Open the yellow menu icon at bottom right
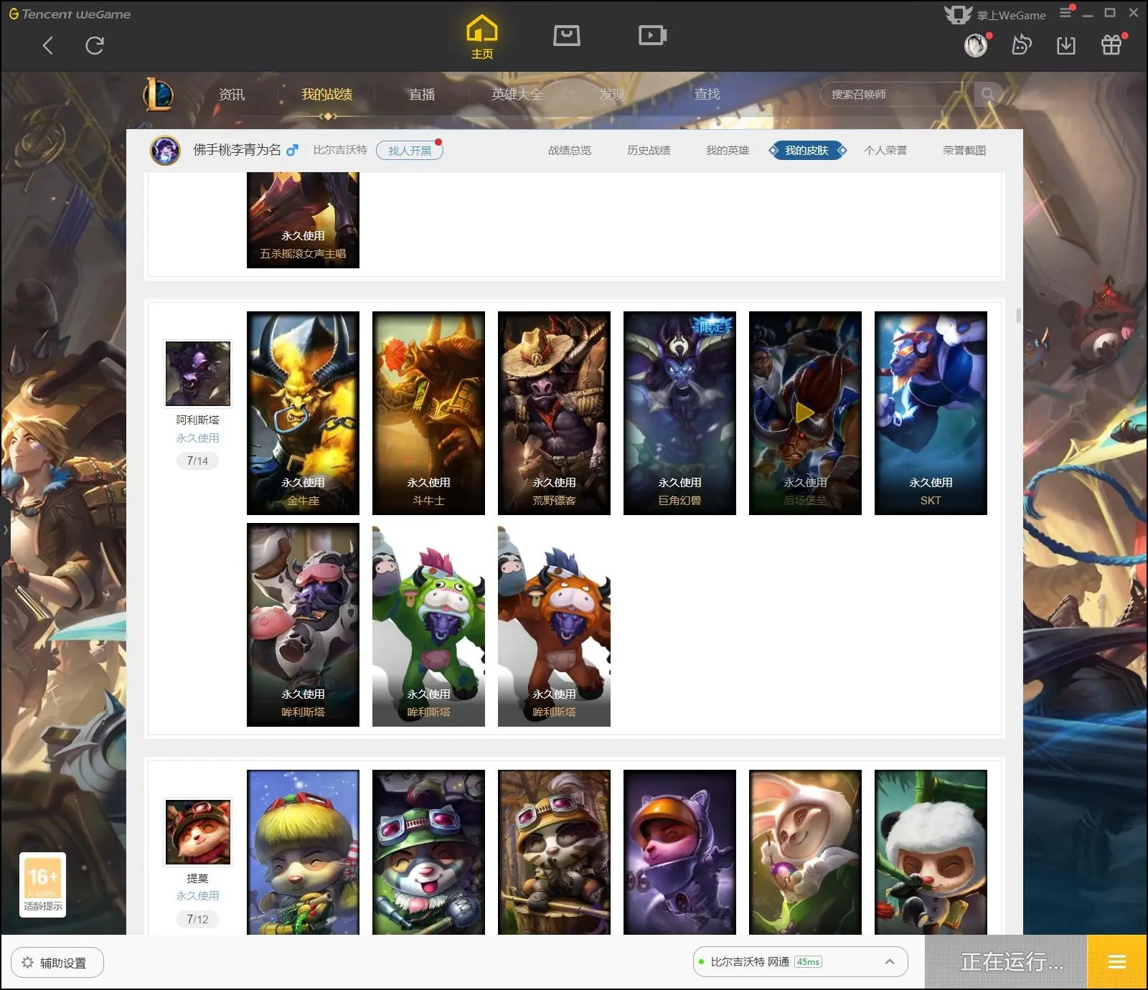 click(x=1117, y=962)
